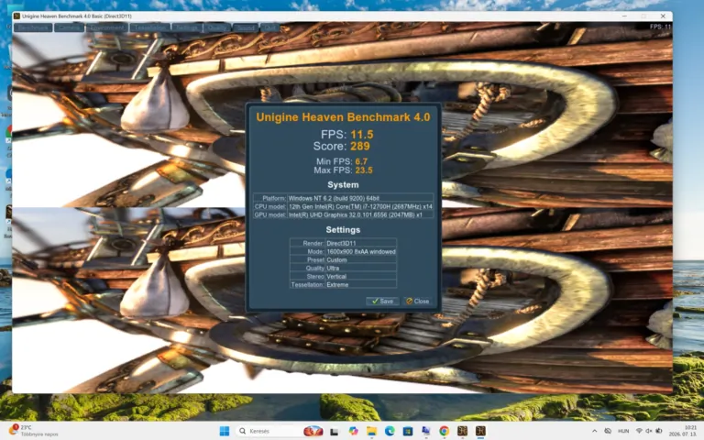704x440 pixels.
Task: Click the battery tray icon
Action: 659,431
